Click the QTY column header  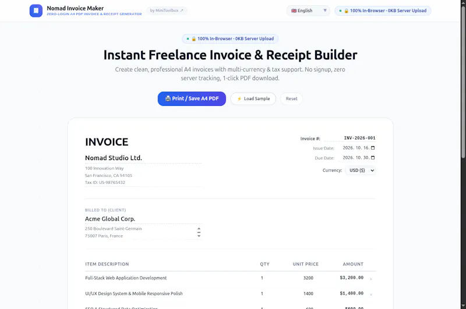(x=265, y=264)
